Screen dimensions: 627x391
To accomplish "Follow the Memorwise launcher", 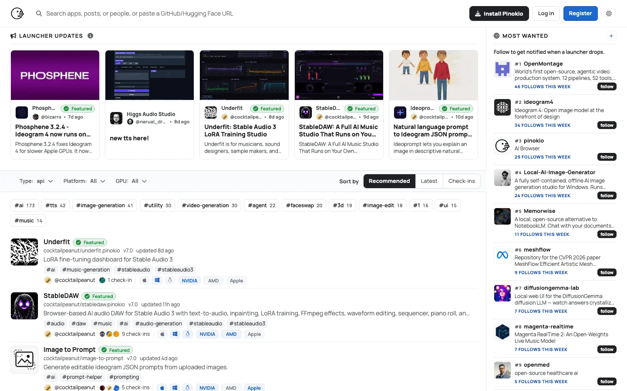I will 607,235.
